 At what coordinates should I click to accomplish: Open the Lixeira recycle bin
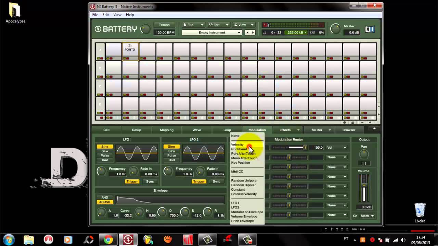pos(420,213)
